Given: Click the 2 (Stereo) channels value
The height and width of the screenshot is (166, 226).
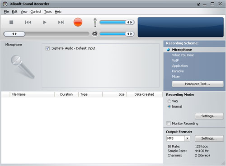Looking at the screenshot, I should [x=202, y=155].
